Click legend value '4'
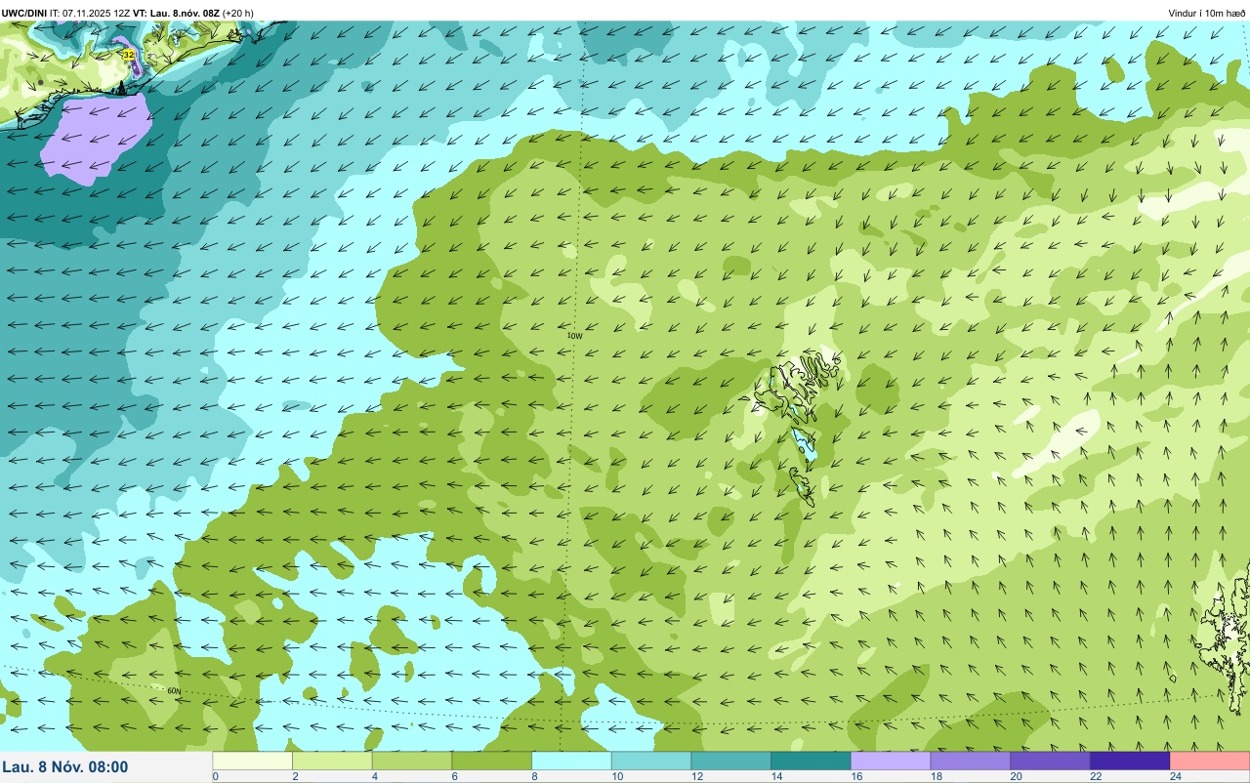The image size is (1250, 783). coord(374,776)
